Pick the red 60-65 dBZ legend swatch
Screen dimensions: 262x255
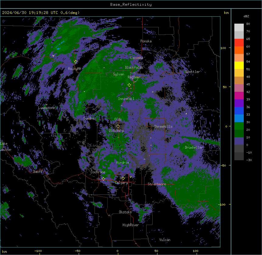[239, 42]
